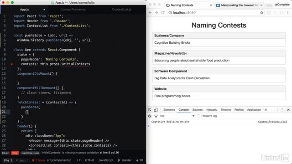
Task: Open the console filter funnel icon
Action: (x=156, y=116)
